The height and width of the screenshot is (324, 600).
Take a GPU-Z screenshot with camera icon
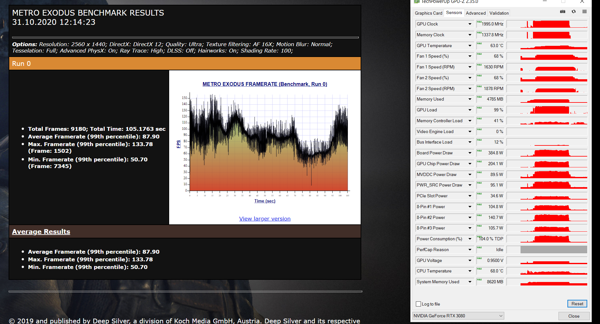(x=563, y=12)
